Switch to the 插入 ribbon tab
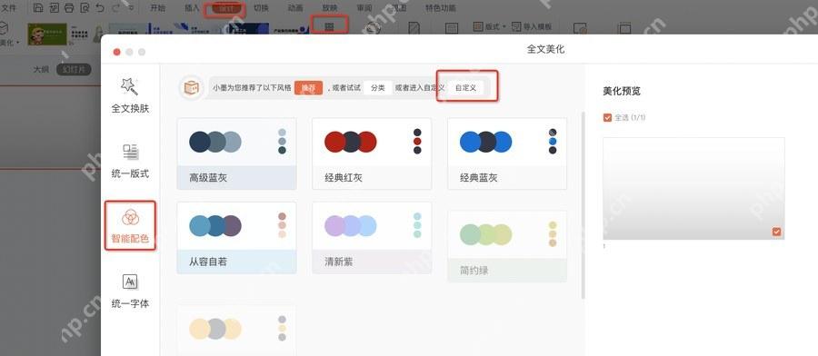 click(x=192, y=8)
